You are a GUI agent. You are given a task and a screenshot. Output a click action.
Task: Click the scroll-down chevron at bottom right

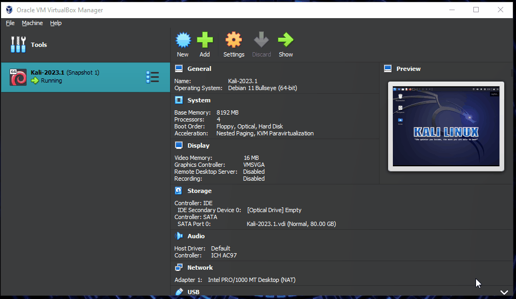tap(504, 292)
